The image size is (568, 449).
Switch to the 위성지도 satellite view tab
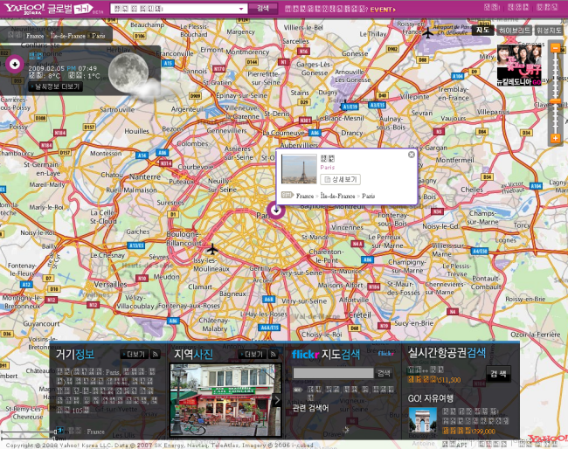point(549,31)
